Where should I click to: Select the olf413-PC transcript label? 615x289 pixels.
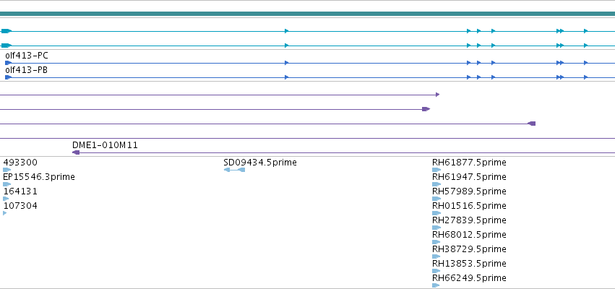pos(27,56)
